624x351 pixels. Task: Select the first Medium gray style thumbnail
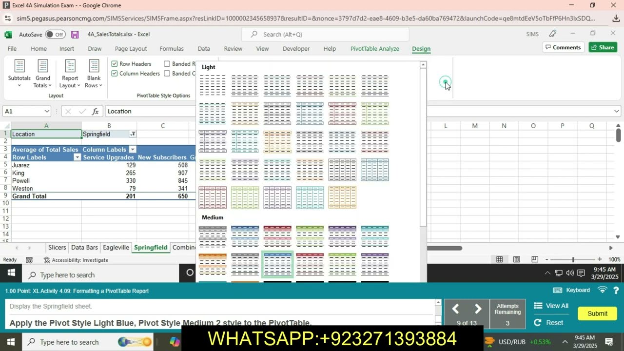coord(213,236)
